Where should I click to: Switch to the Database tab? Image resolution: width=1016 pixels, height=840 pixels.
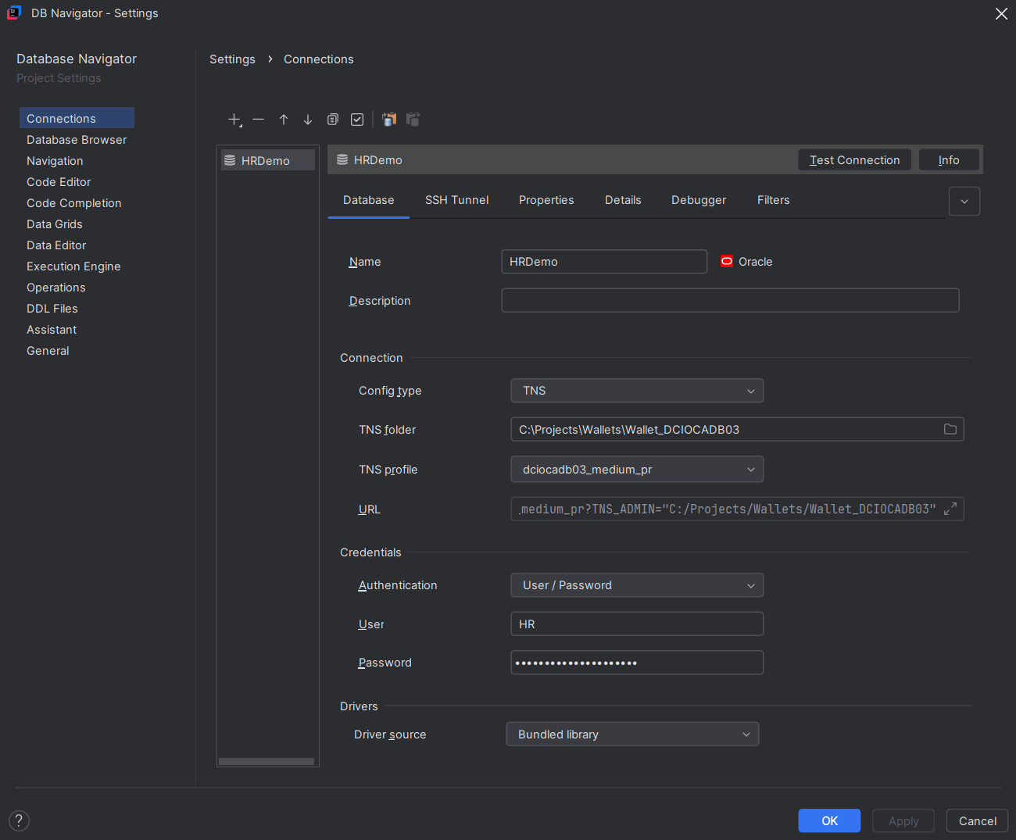point(369,200)
